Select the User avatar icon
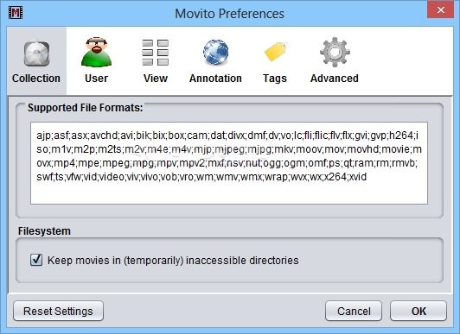This screenshot has width=460, height=334. [97, 52]
